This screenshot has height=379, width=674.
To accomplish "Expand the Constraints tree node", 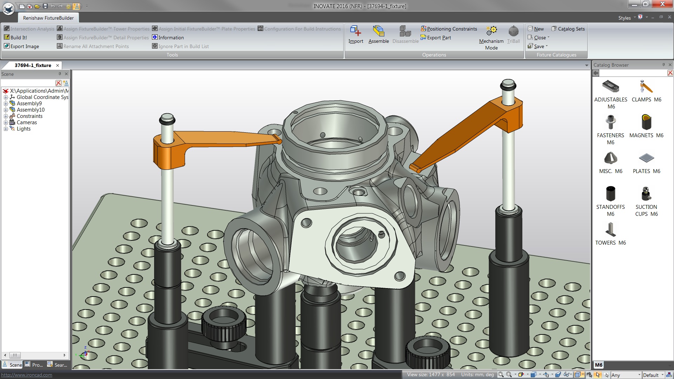I will point(6,116).
